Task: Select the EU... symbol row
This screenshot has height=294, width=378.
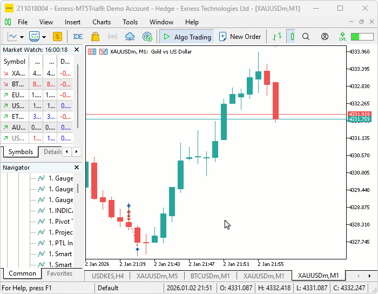Action: click(x=37, y=95)
